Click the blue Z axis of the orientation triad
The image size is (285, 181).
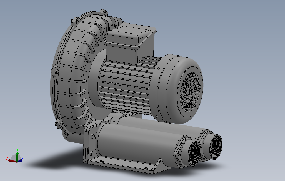pyautogui.click(x=20, y=160)
